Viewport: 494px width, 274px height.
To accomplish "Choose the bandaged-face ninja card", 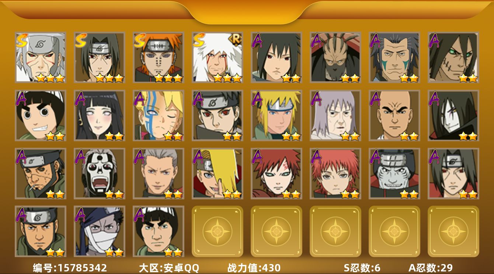I will (100, 231).
